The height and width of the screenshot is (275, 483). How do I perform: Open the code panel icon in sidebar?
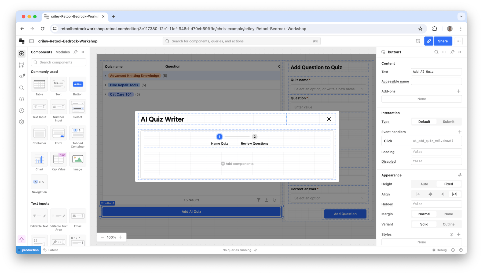pos(22,76)
